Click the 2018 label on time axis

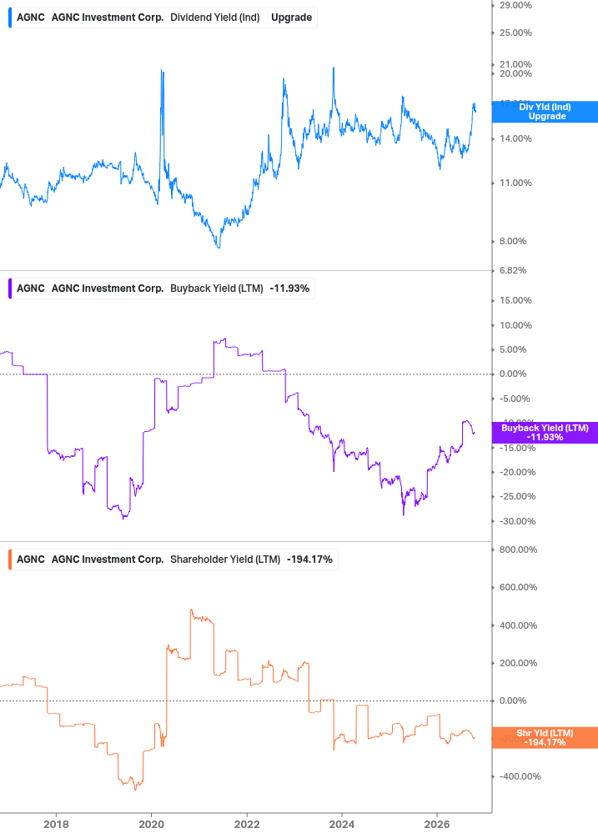pos(56,824)
